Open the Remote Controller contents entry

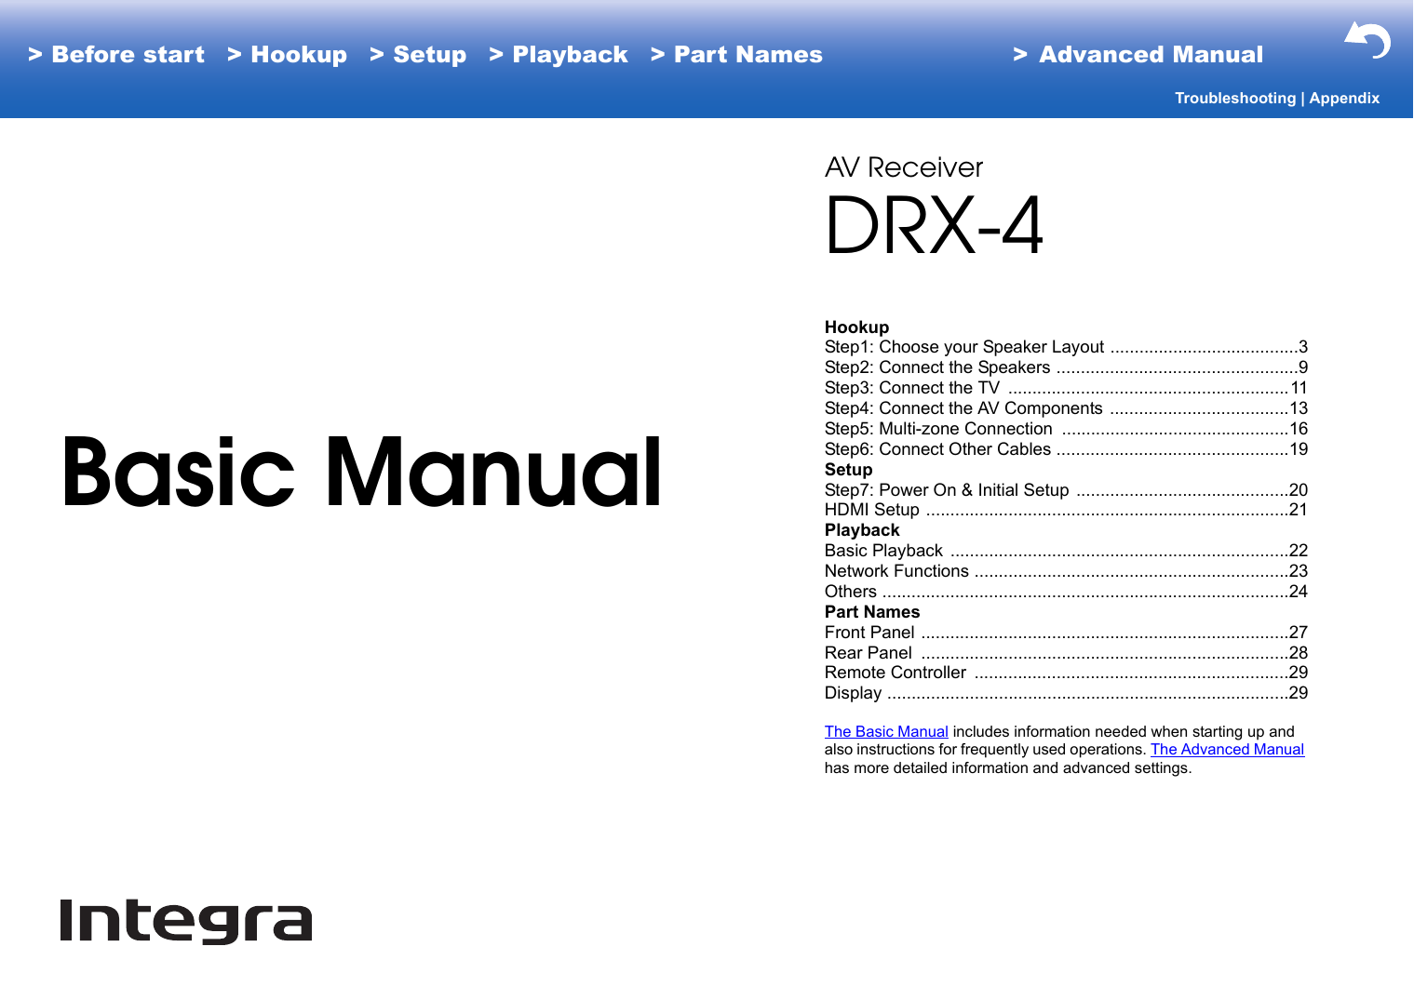(1066, 673)
